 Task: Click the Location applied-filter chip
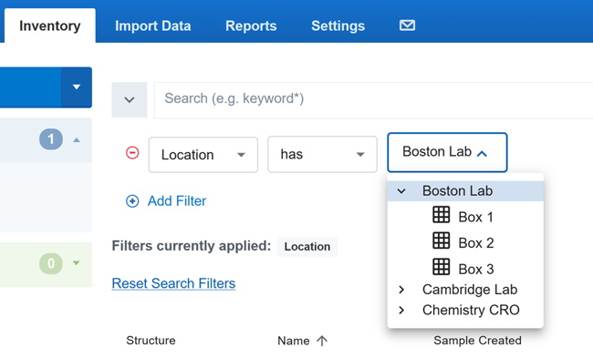[x=307, y=247]
